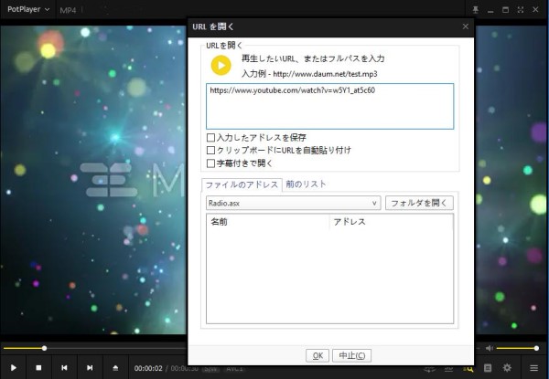Click the seek bar progress handle

(45, 348)
